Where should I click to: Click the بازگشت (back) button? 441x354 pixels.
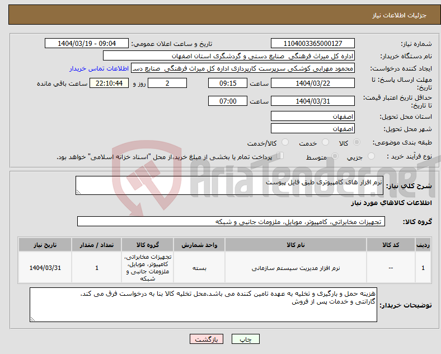point(207,339)
